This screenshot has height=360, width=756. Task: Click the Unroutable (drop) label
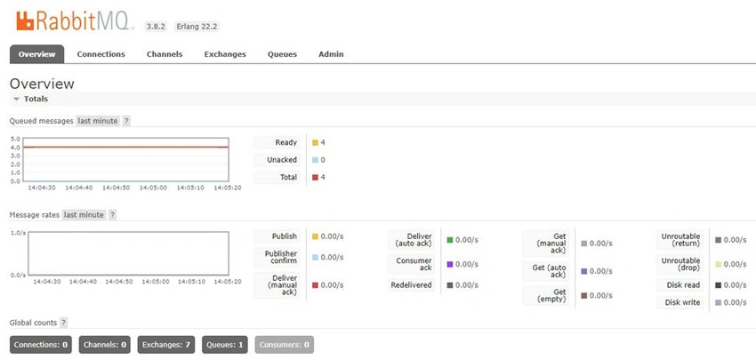(680, 264)
